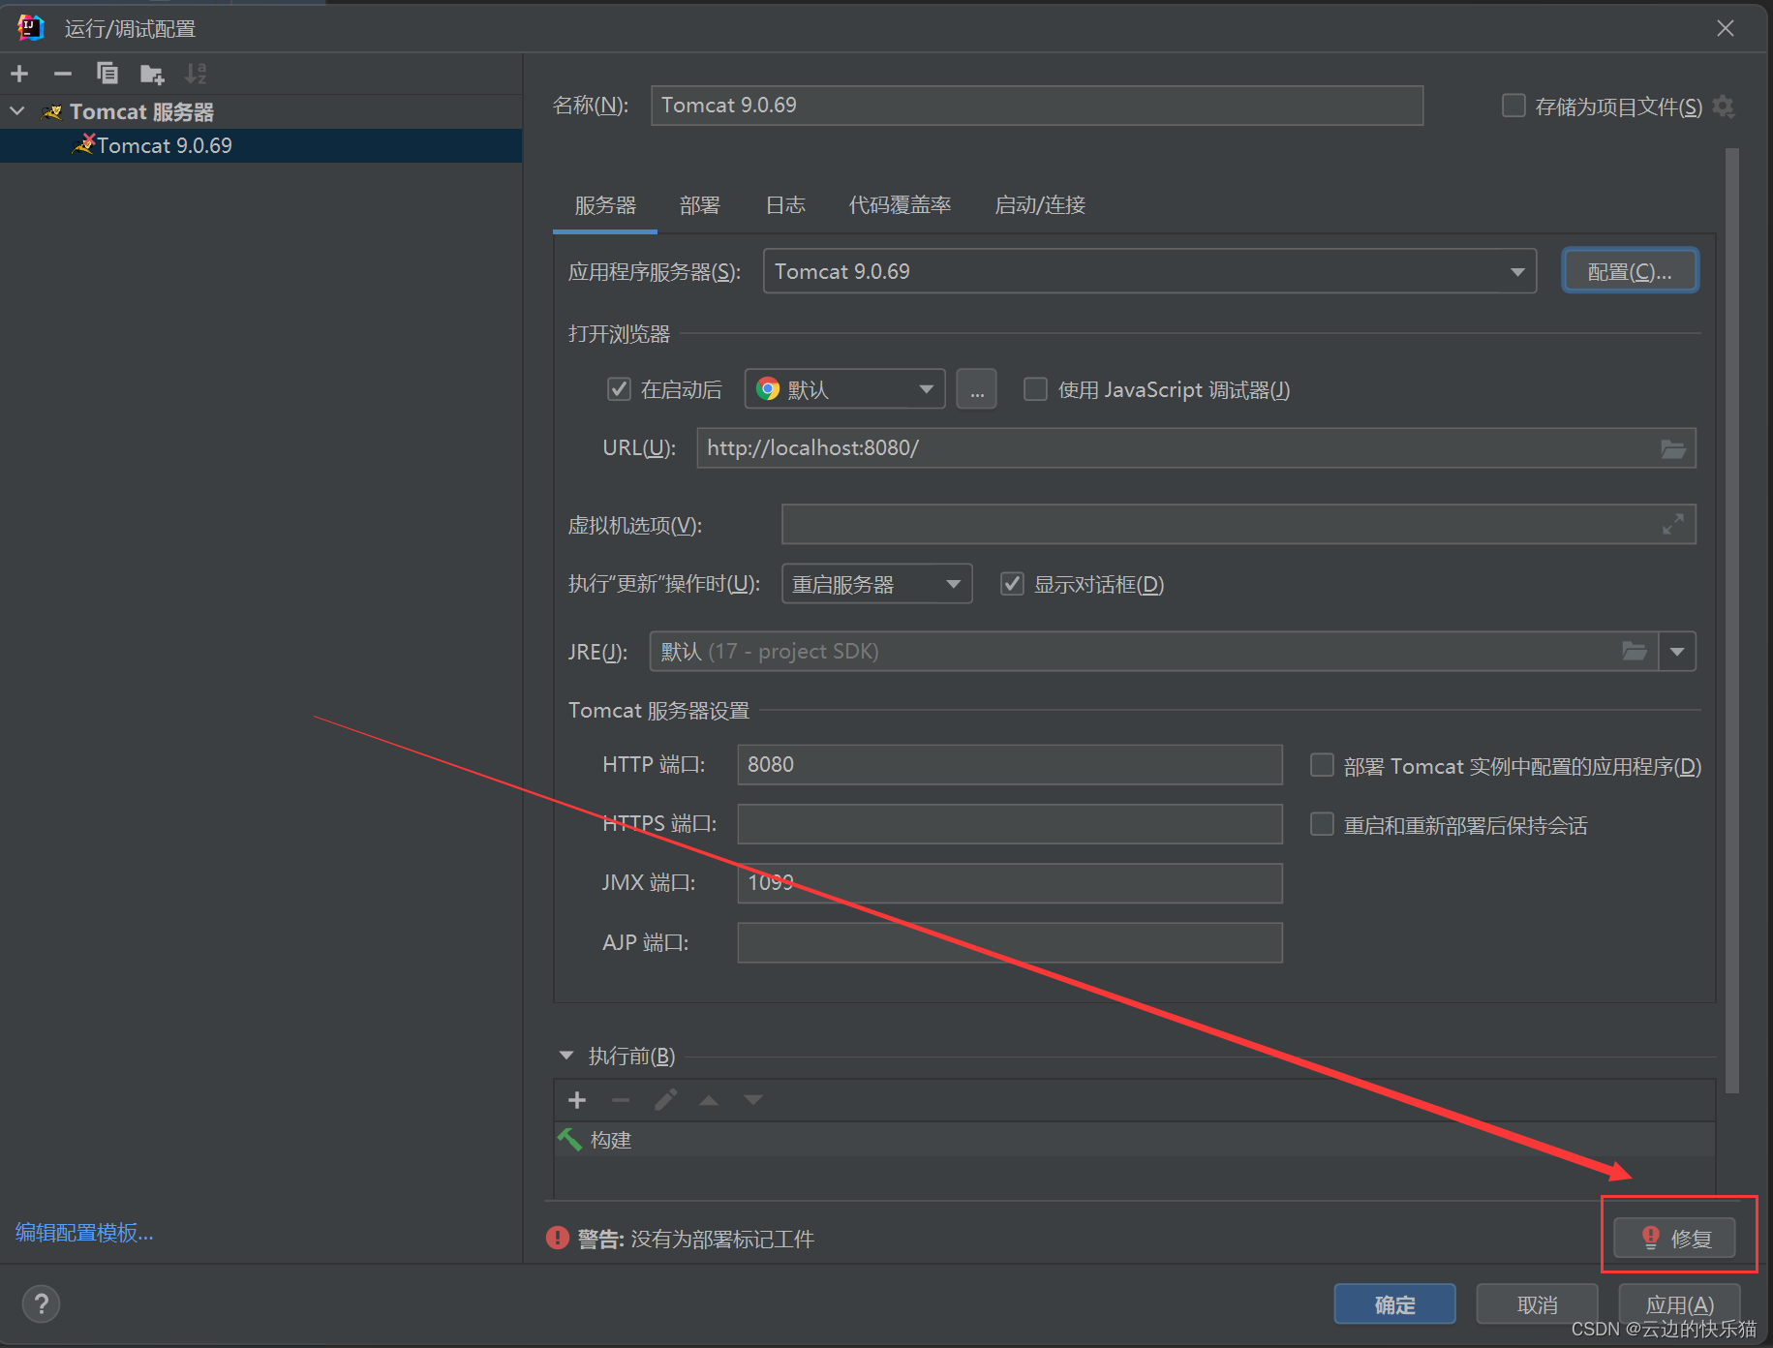Enable preserve sessions across restarts checkbox
The image size is (1773, 1348).
coord(1322,824)
